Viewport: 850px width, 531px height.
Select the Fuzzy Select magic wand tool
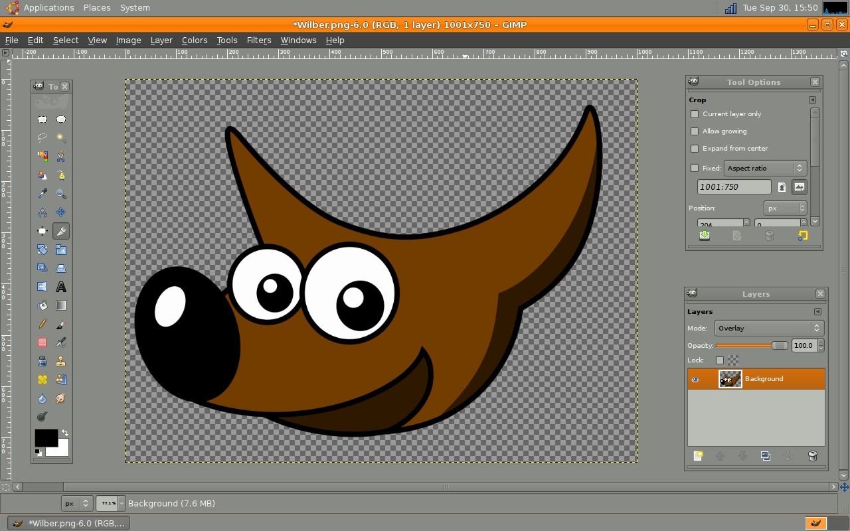coord(61,138)
